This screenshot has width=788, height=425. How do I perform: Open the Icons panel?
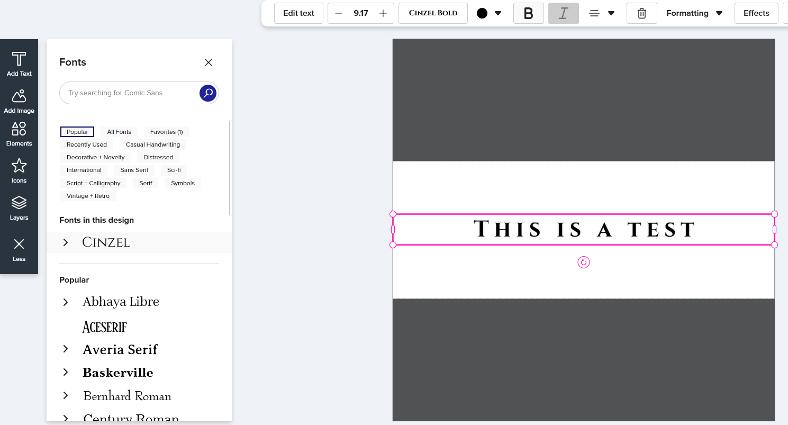click(19, 171)
